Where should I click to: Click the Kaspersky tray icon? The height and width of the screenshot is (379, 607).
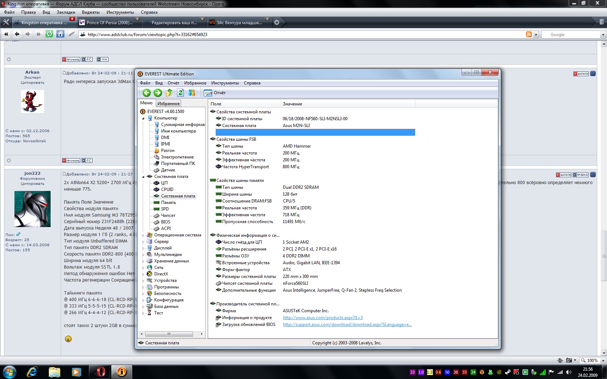(x=516, y=372)
